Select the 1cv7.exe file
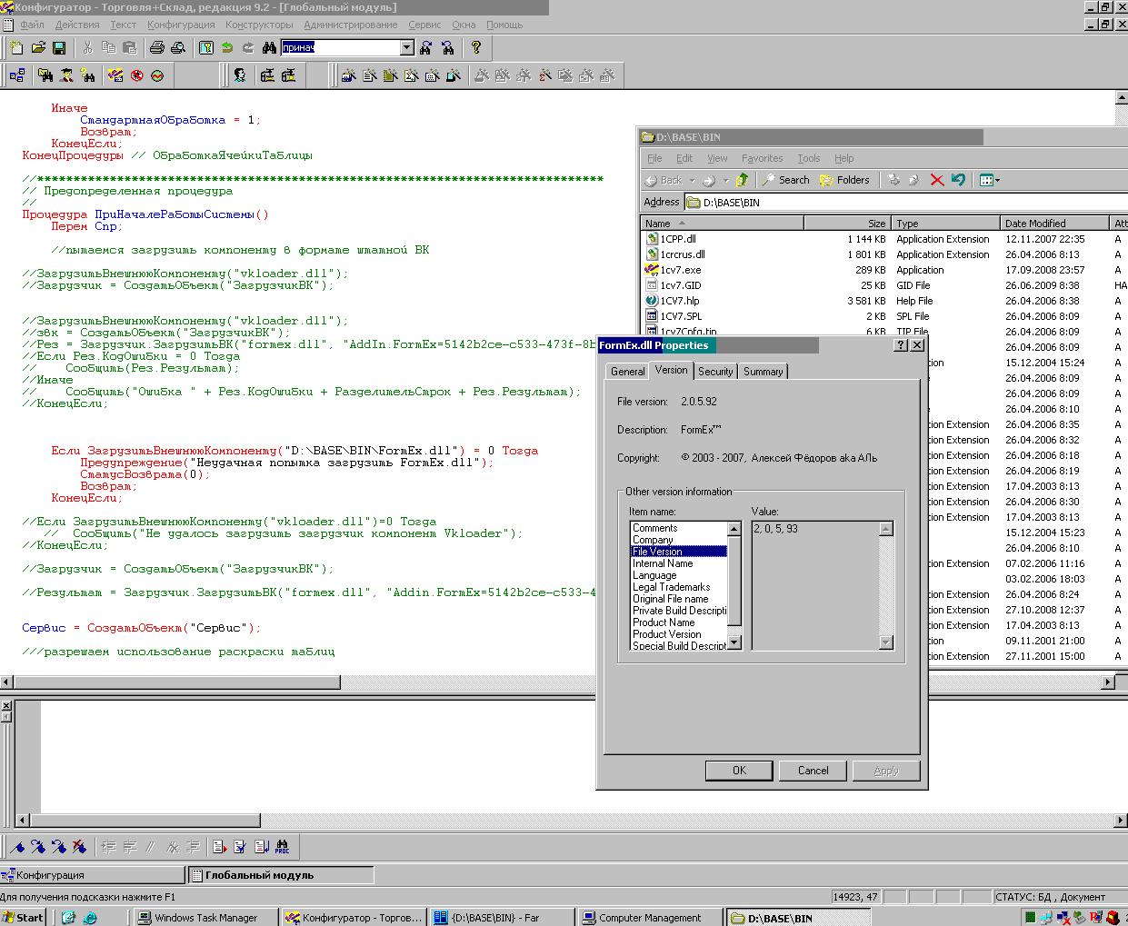This screenshot has width=1128, height=926. [680, 270]
